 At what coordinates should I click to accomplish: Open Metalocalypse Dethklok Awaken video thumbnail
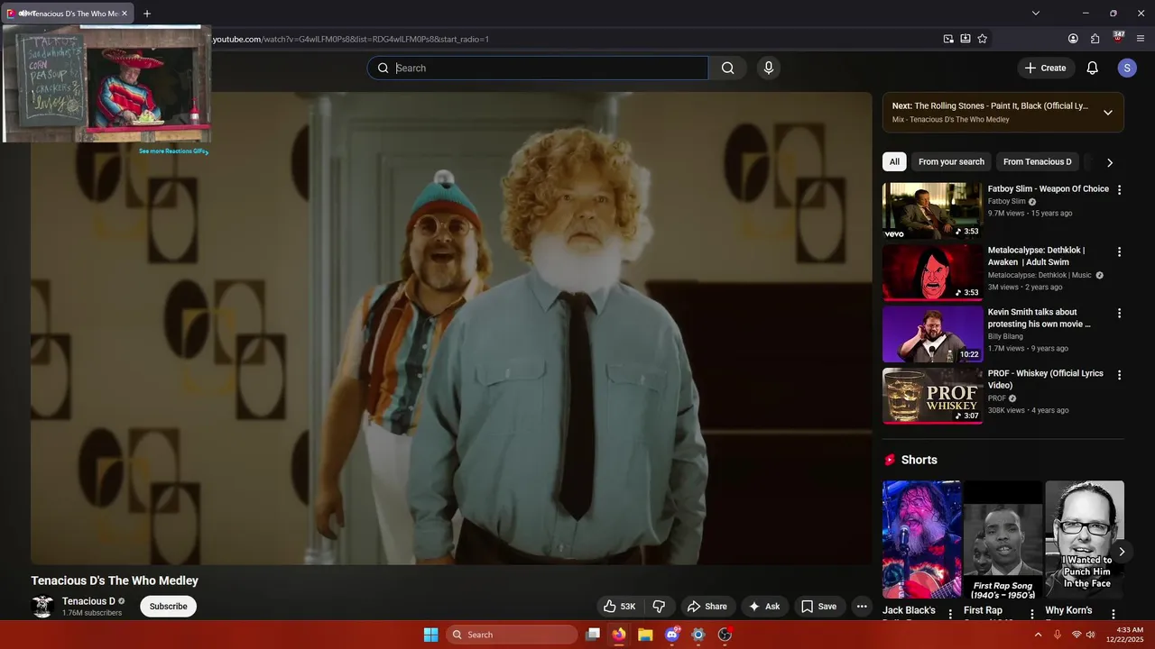coord(932,272)
